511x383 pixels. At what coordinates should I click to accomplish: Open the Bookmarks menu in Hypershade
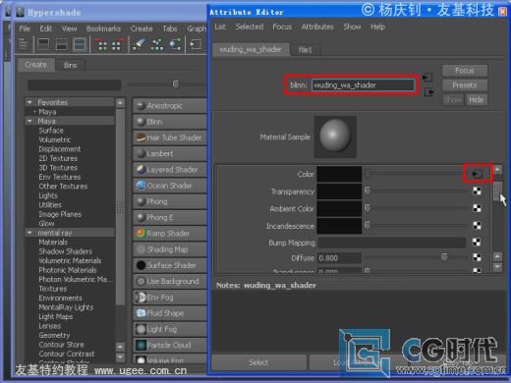[103, 28]
